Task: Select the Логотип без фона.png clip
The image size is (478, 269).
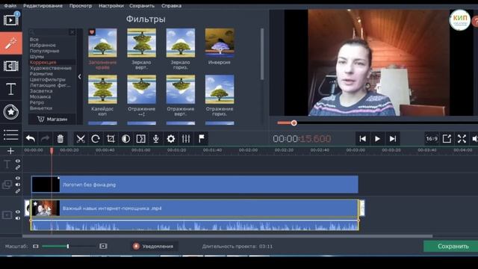Action: pos(195,185)
